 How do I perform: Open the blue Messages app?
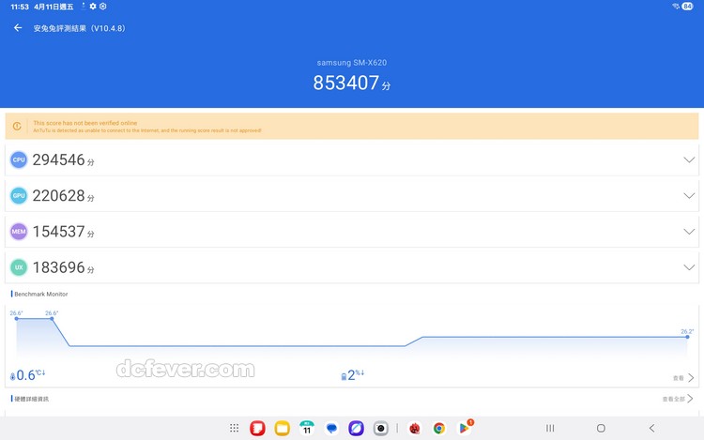click(x=331, y=429)
